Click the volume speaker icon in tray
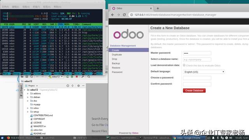 231,138
